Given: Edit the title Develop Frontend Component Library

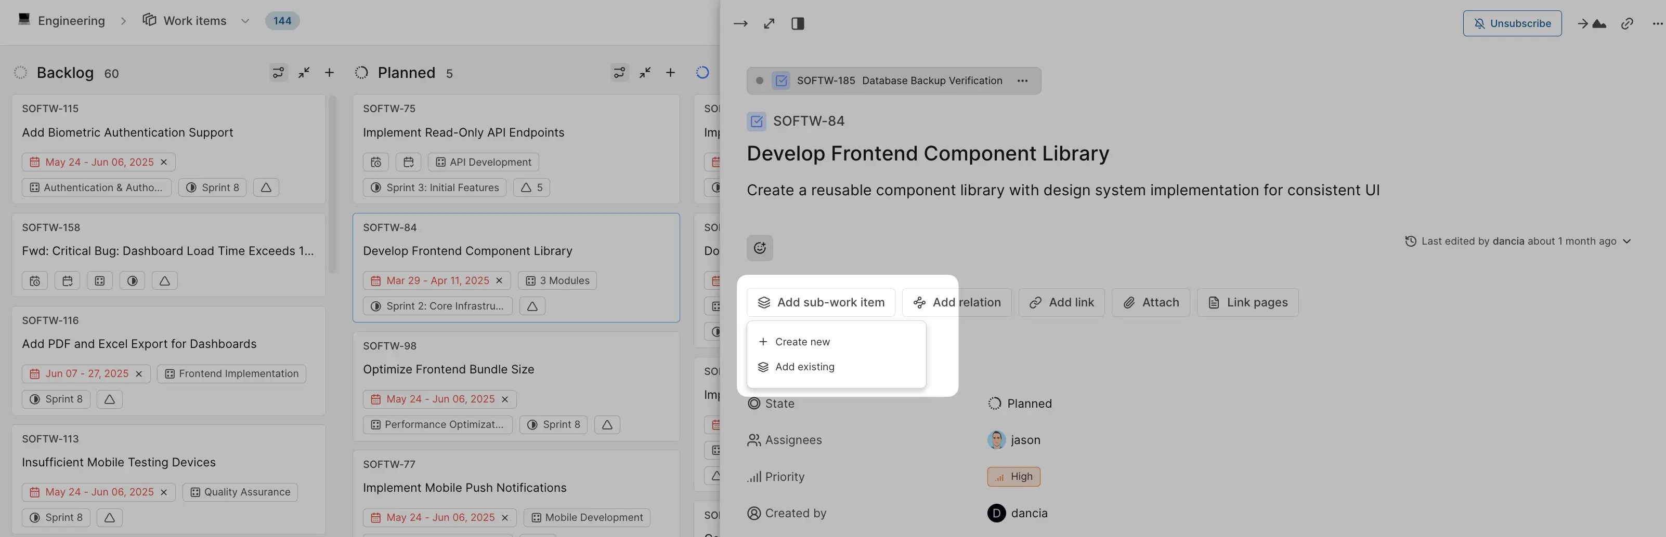Looking at the screenshot, I should 928,154.
